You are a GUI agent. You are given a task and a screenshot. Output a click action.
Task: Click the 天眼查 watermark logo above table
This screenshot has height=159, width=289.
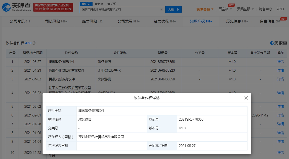[279, 43]
